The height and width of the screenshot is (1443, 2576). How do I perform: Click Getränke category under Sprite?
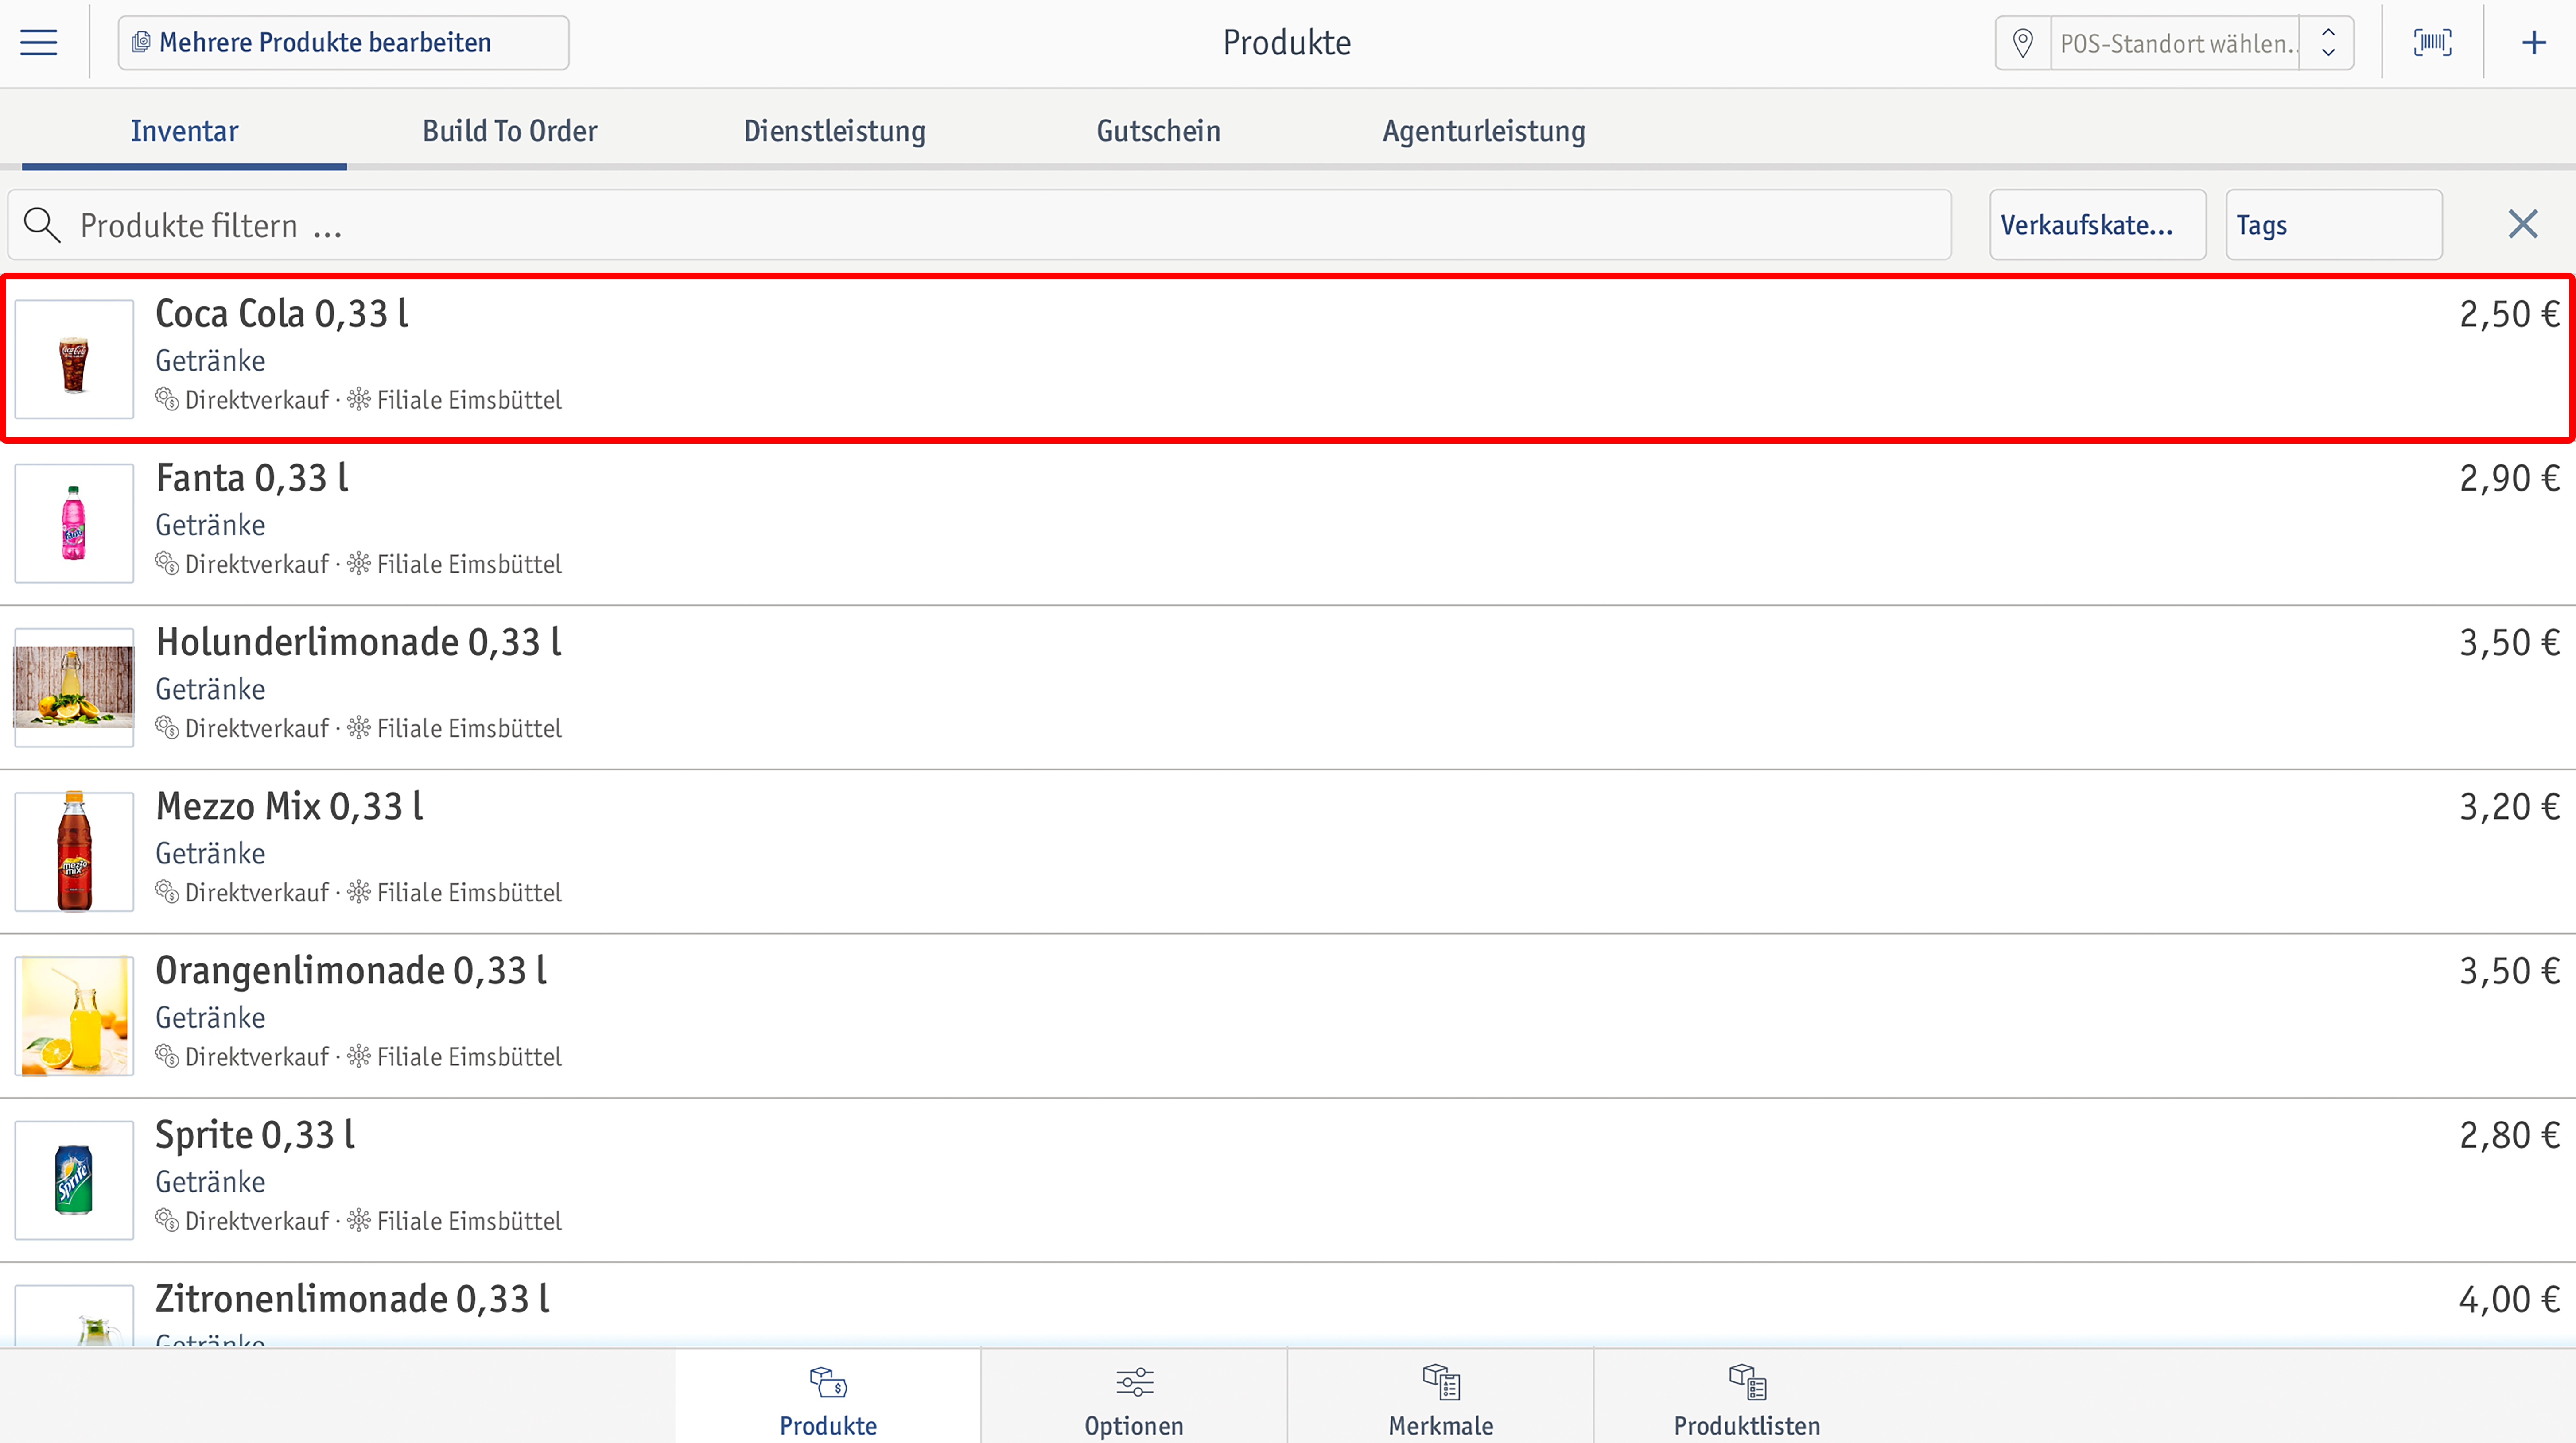tap(210, 1181)
